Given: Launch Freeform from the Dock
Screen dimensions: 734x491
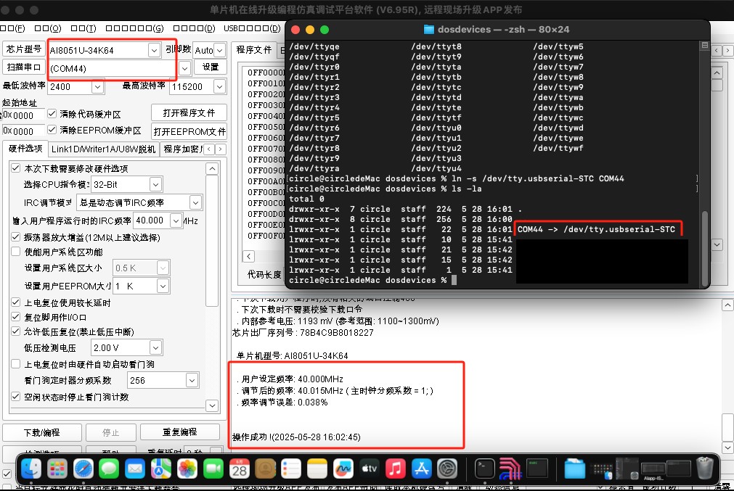Looking at the screenshot, I should (343, 468).
